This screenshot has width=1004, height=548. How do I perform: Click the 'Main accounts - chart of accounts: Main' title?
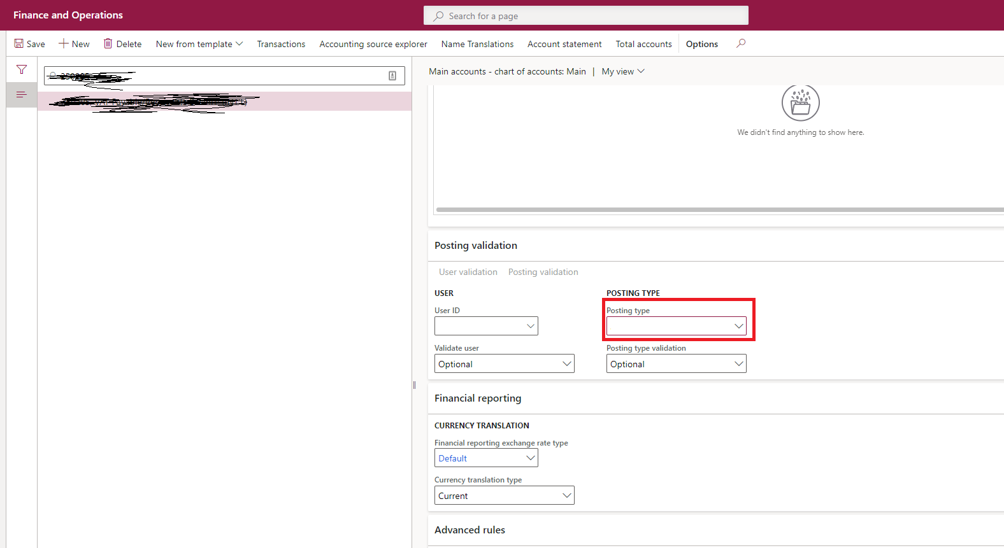[507, 71]
